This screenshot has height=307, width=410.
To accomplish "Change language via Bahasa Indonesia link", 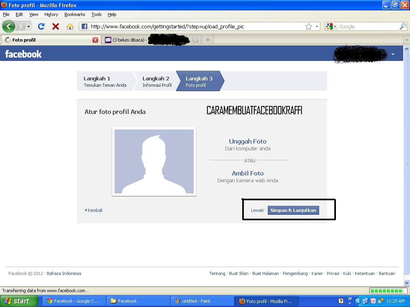I will click(x=64, y=273).
